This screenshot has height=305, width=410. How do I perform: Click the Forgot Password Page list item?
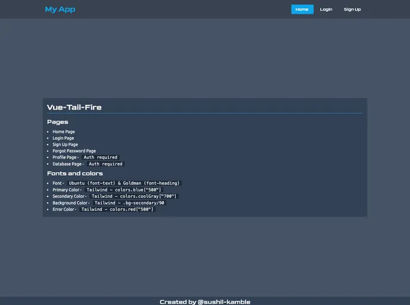74,151
